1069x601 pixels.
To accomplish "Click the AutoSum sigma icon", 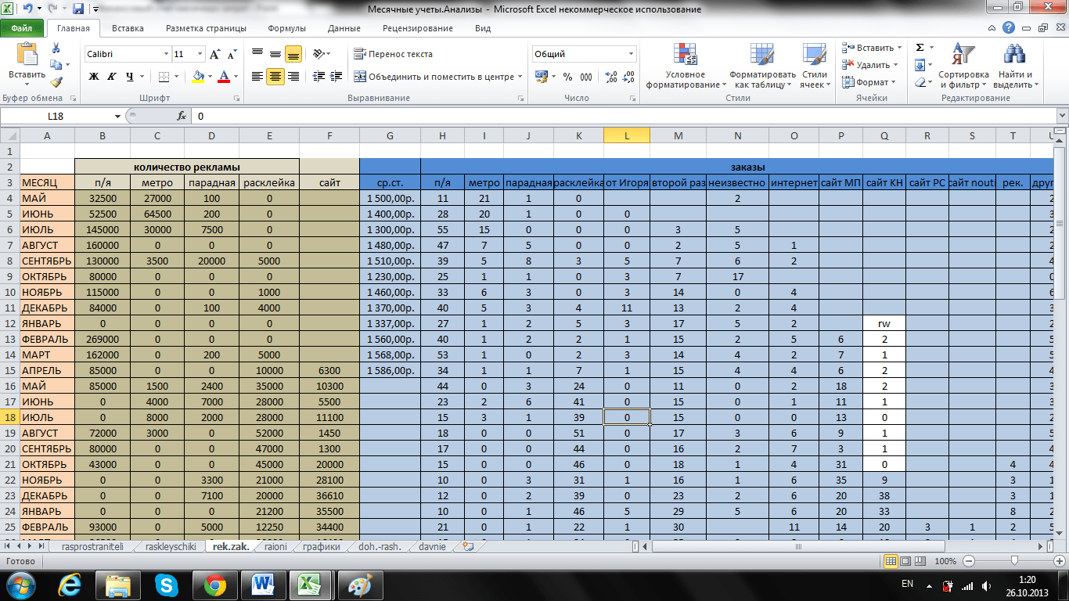I will [920, 48].
